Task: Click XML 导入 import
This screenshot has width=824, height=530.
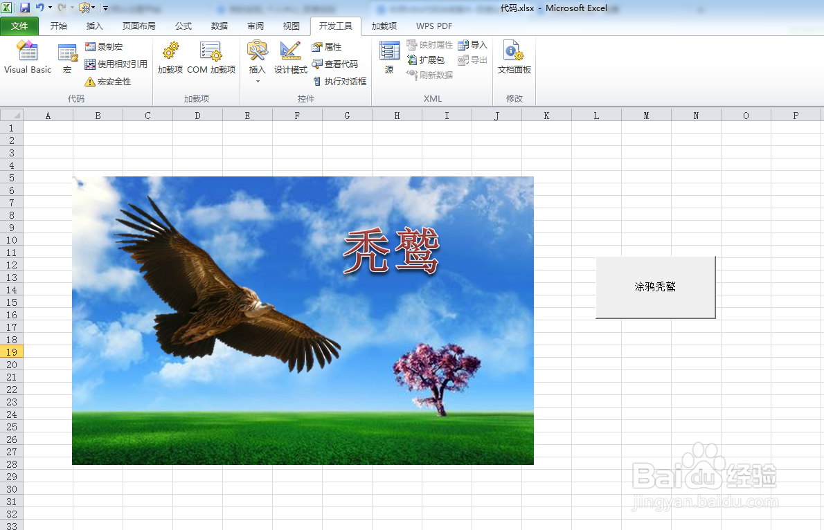Action: pyautogui.click(x=472, y=45)
